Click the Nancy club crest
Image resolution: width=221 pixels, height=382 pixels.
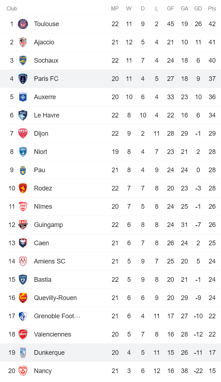[x=23, y=371]
